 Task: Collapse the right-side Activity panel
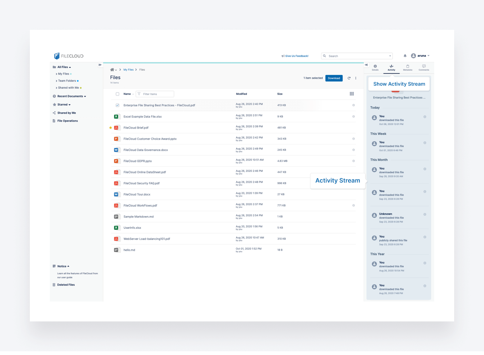366,65
